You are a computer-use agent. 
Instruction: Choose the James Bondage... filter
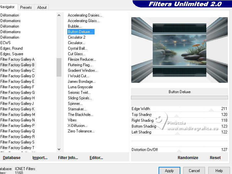pos(82,81)
